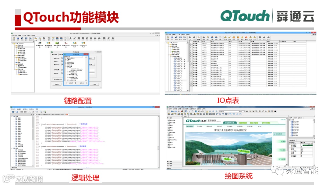Open the 工具 menu in 链路配置 window
The height and width of the screenshot is (185, 329).
(24, 35)
